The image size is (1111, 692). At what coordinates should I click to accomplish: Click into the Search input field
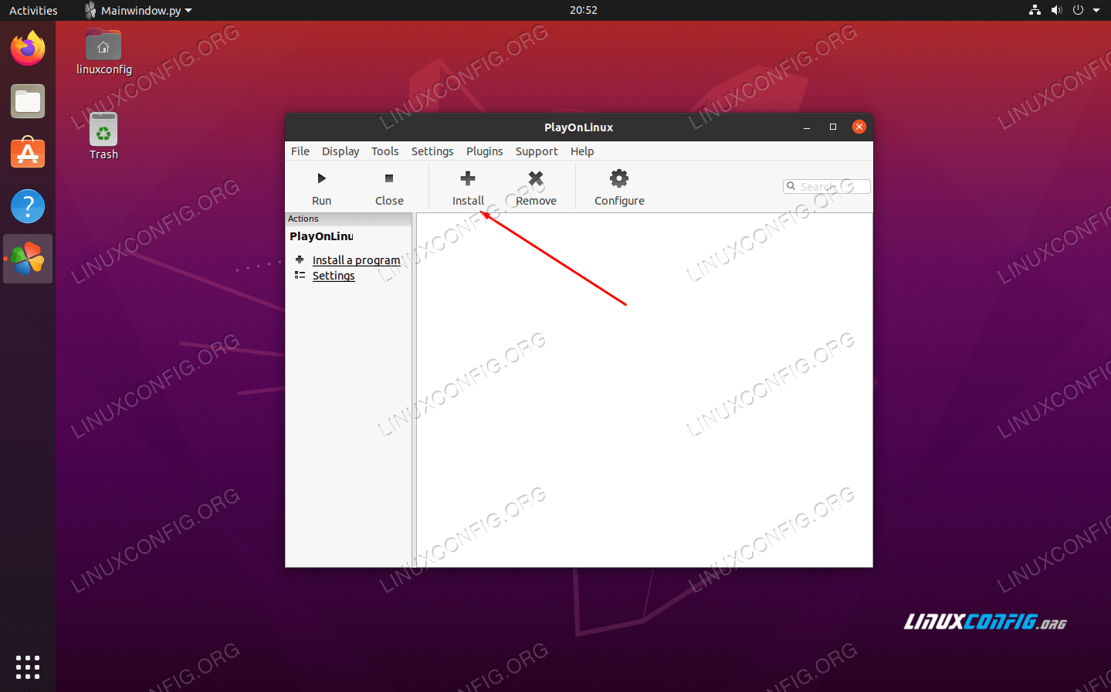pos(827,186)
